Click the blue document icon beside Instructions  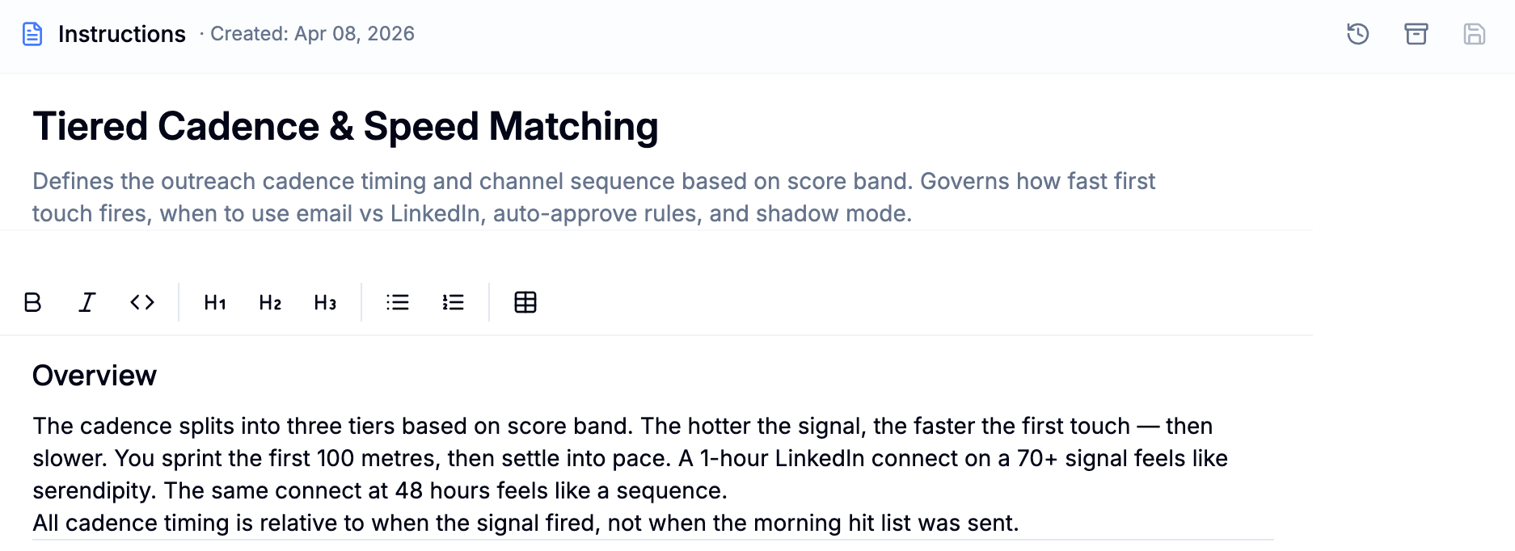32,33
